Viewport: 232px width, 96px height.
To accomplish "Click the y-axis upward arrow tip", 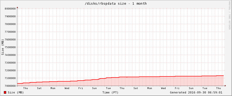I will click(x=17, y=7).
